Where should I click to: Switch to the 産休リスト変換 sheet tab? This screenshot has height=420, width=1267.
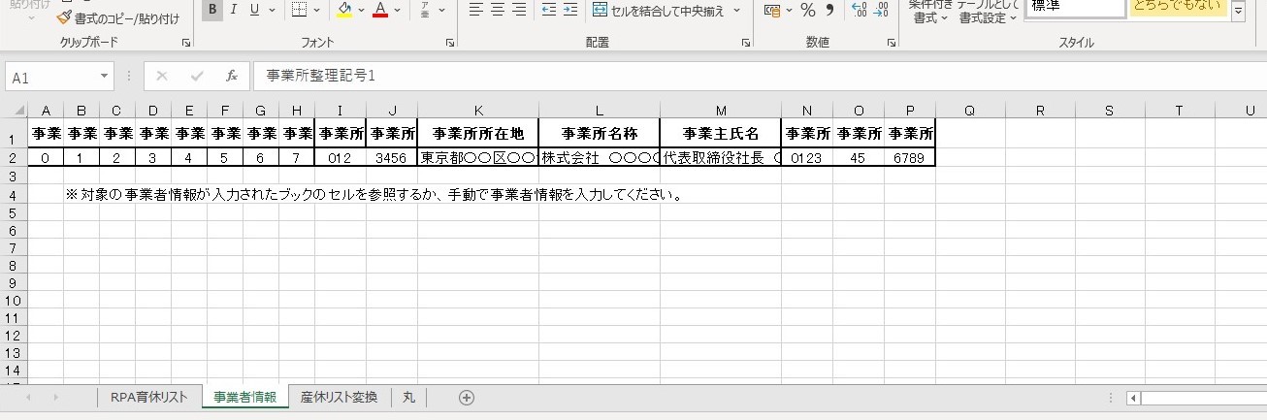pos(339,398)
